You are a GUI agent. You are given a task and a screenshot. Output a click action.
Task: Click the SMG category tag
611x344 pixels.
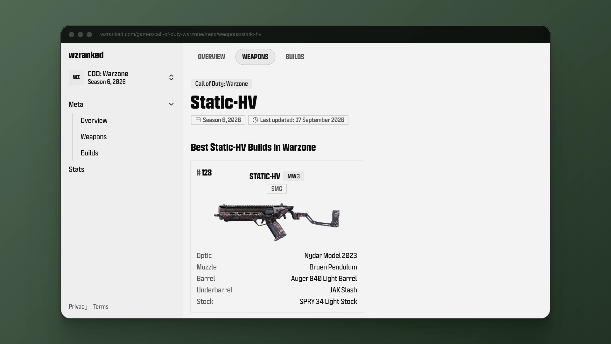point(277,189)
